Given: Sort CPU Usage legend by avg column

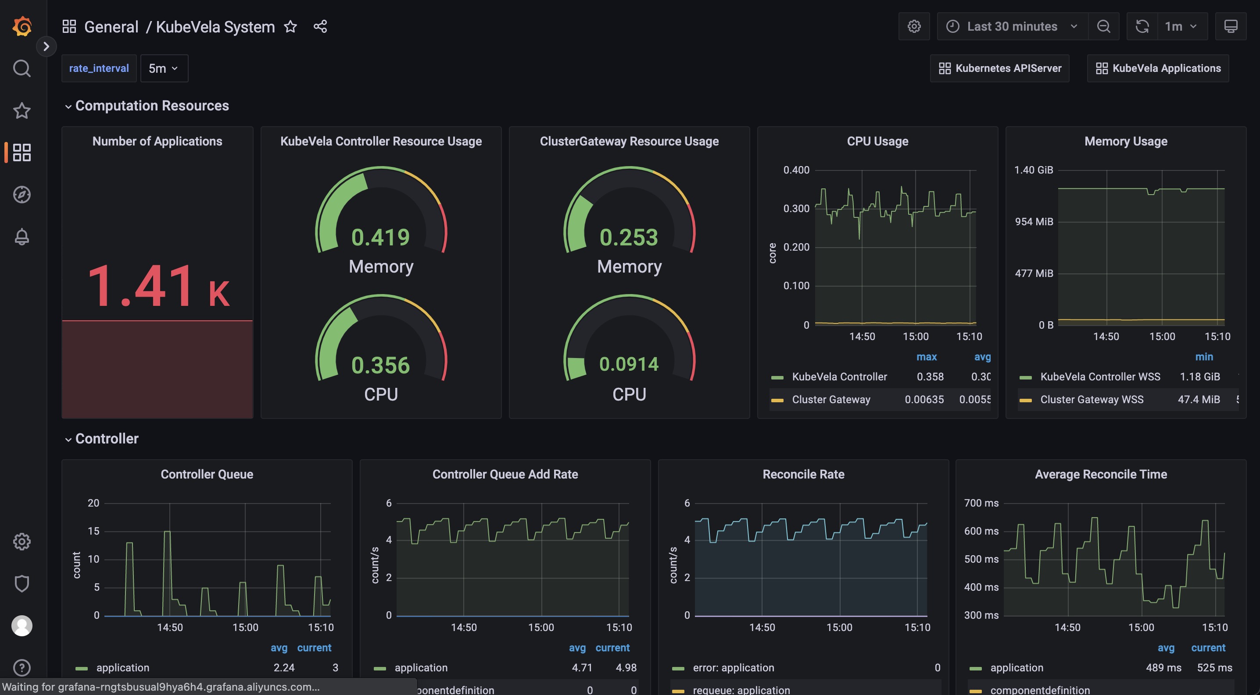Looking at the screenshot, I should pyautogui.click(x=982, y=357).
